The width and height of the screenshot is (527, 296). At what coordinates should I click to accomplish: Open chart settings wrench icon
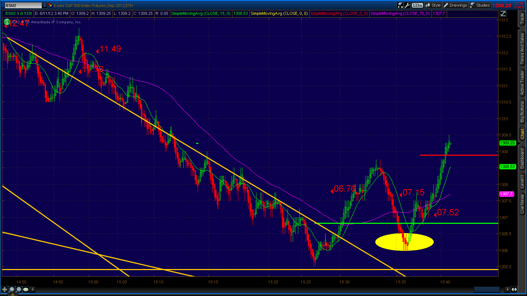[407, 5]
